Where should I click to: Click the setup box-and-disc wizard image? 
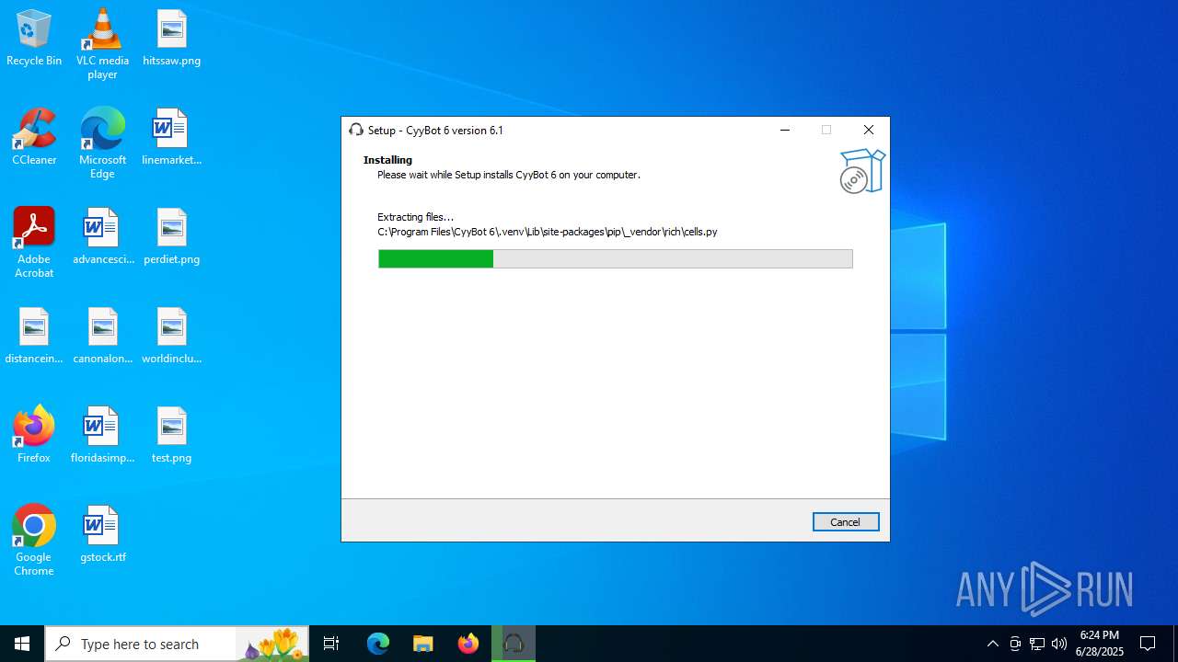tap(862, 171)
